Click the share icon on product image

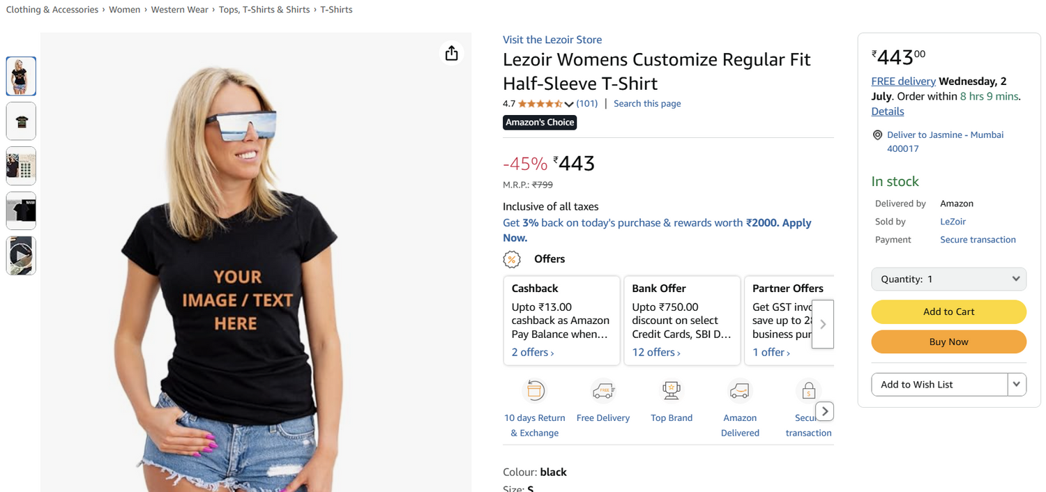pos(452,53)
